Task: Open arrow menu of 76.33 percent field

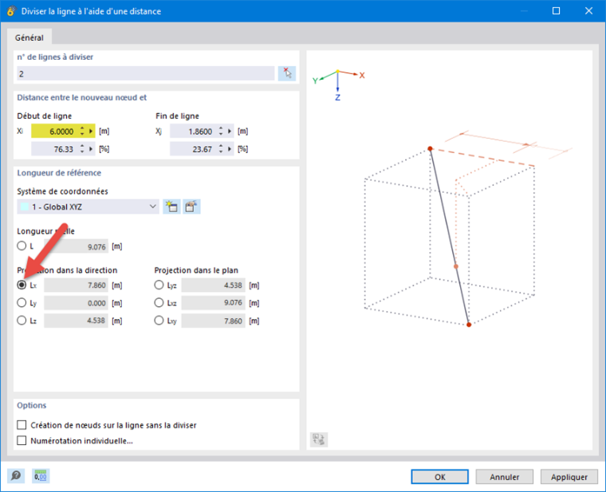Action: [x=91, y=149]
